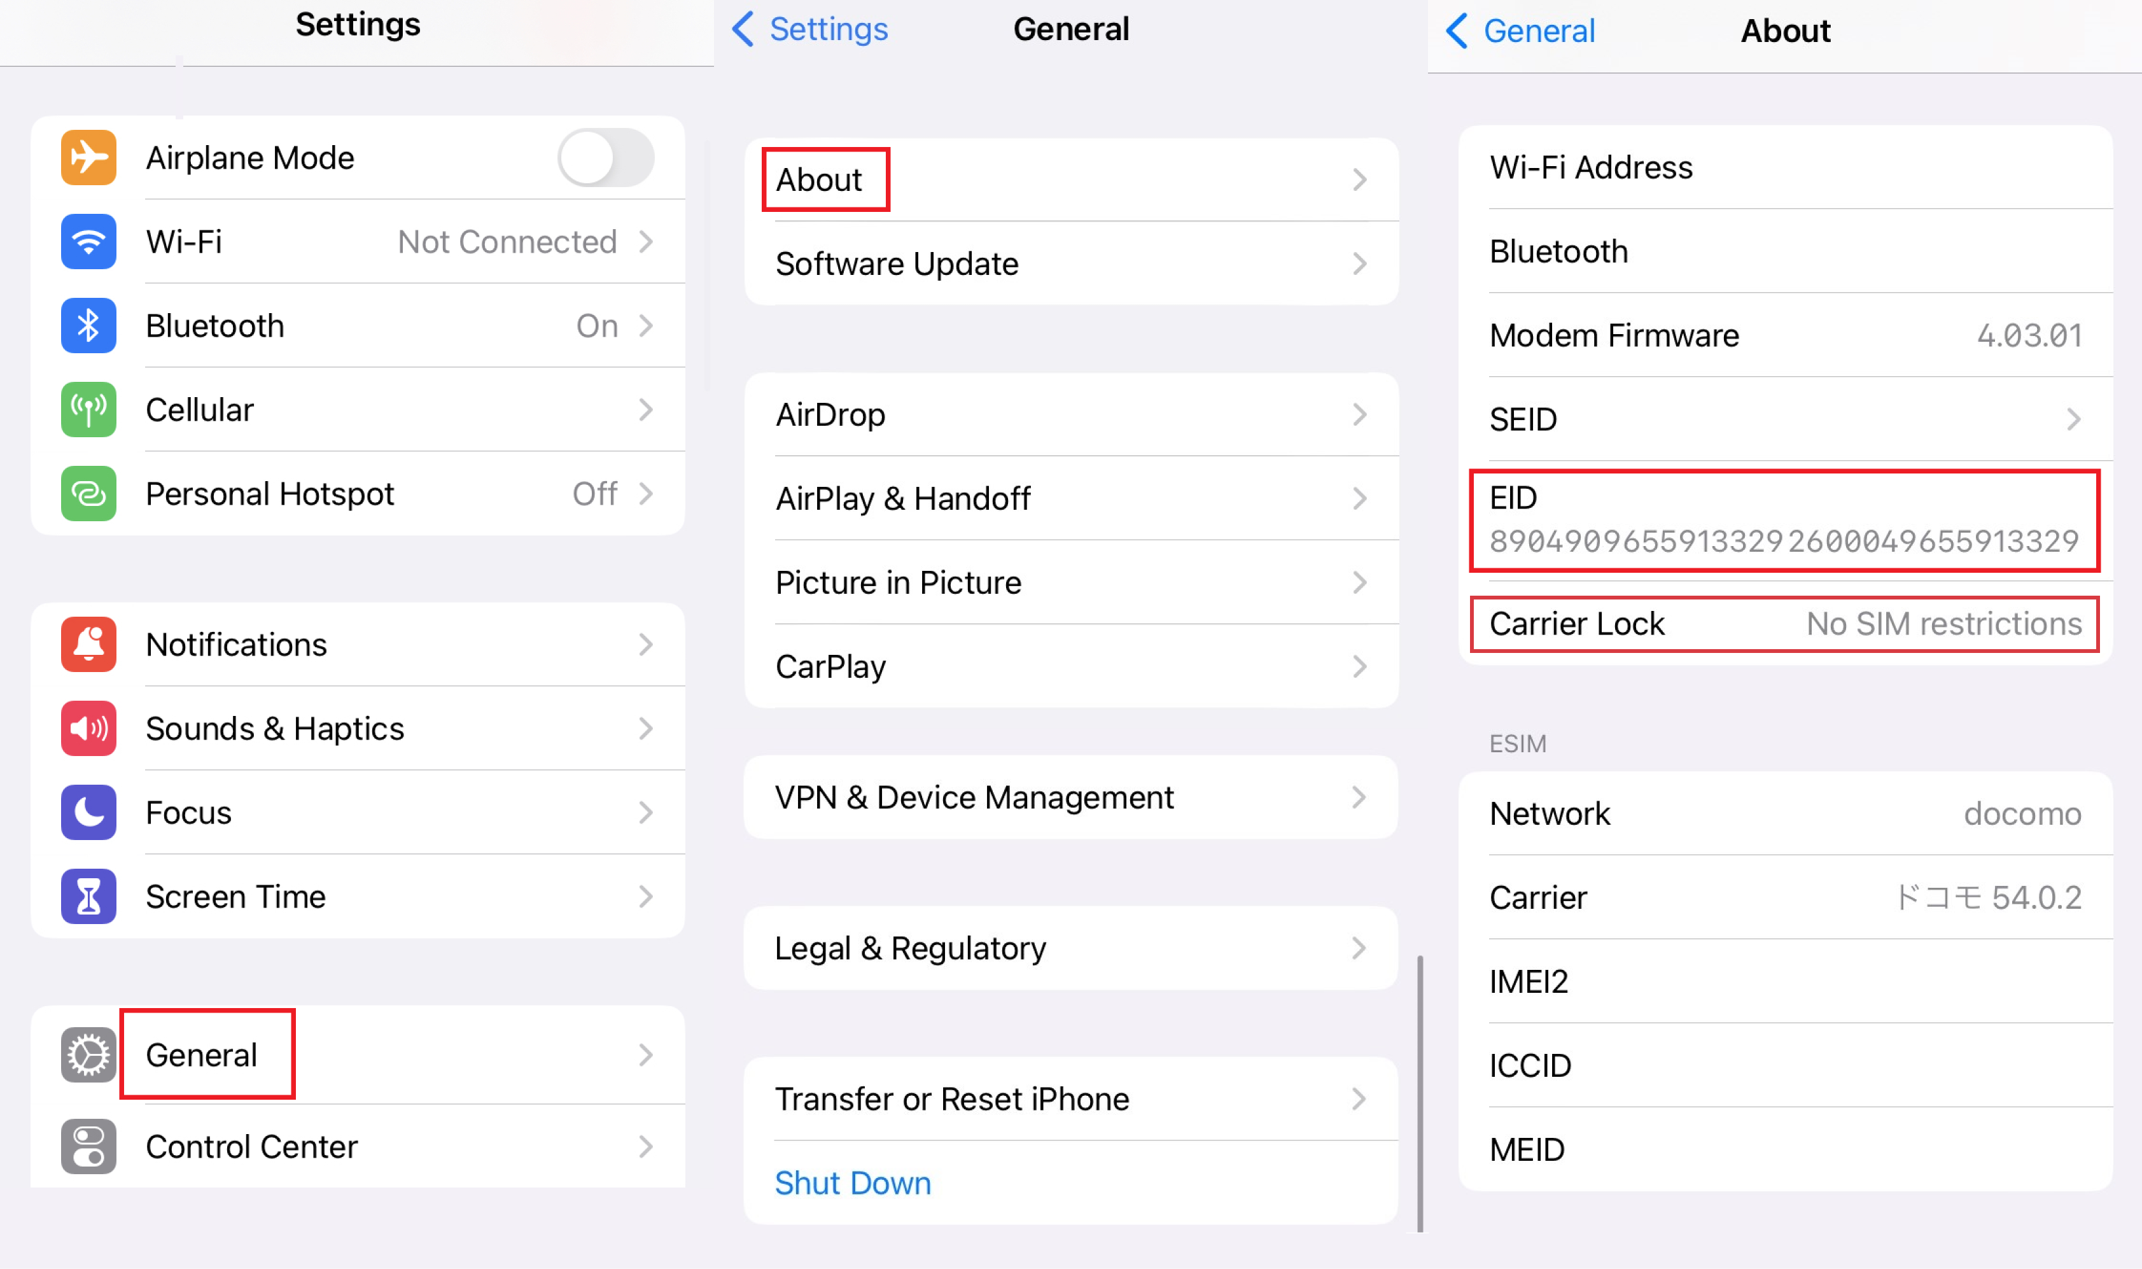Image resolution: width=2142 pixels, height=1269 pixels.
Task: Tap the Screen Time hourglass icon
Action: (88, 896)
